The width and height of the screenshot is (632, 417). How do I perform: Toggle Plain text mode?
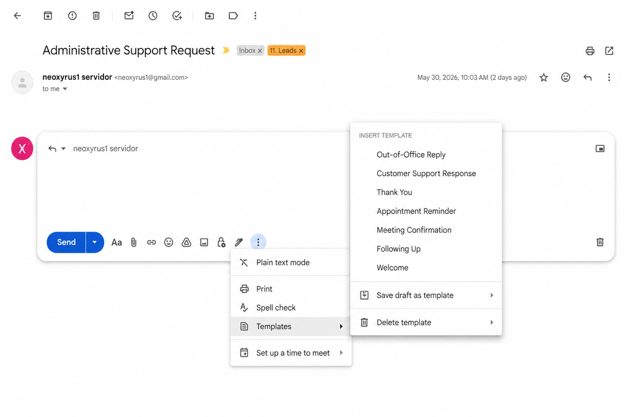[290, 263]
